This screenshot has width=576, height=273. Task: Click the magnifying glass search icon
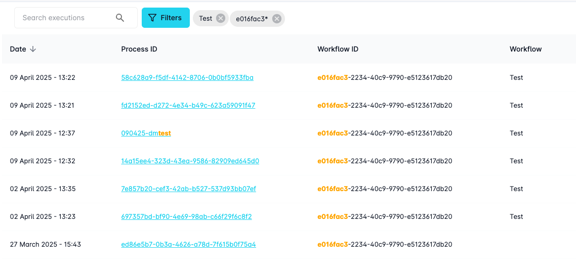point(120,18)
